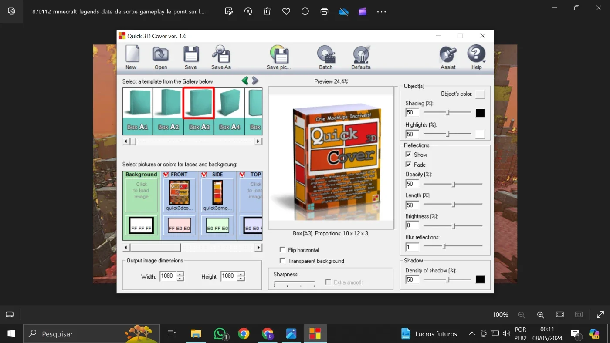Tick the Extra smooth checkbox

tap(328, 282)
